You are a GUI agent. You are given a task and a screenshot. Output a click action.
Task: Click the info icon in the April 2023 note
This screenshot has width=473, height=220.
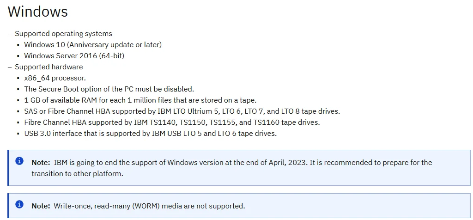click(19, 161)
